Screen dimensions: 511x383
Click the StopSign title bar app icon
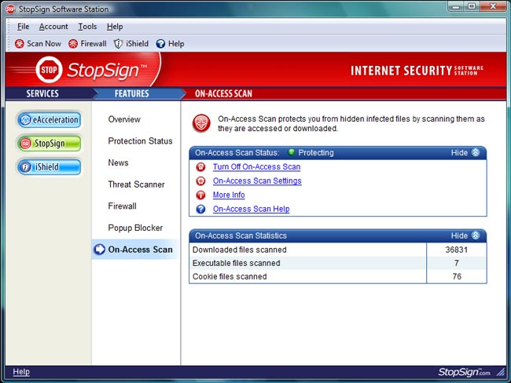pos(10,9)
